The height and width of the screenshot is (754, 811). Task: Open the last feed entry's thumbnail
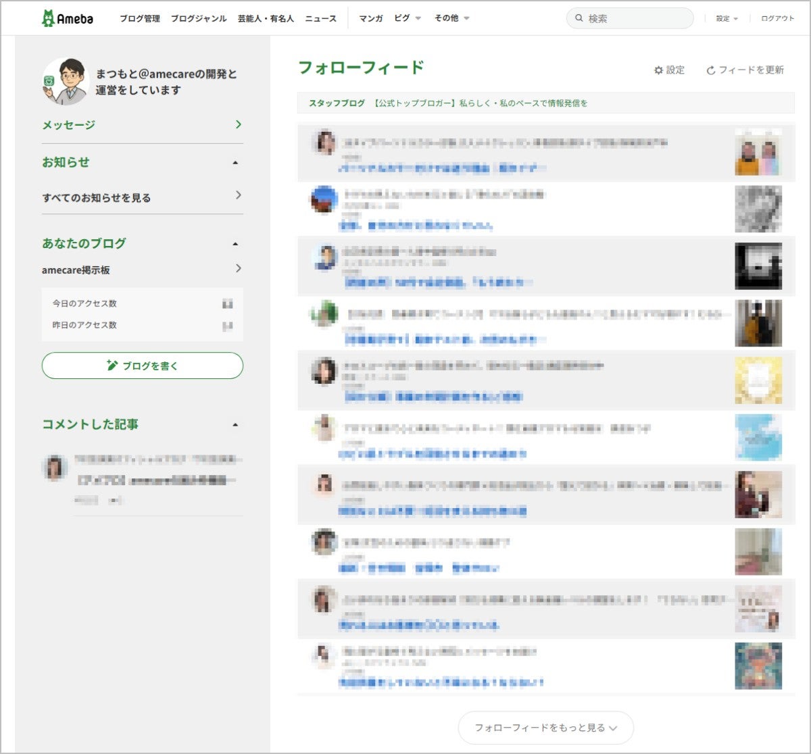758,666
